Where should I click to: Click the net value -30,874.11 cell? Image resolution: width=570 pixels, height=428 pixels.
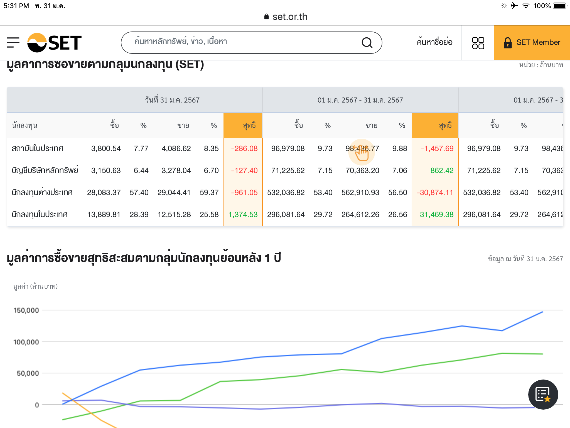435,193
